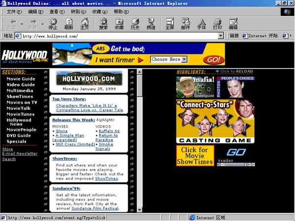Image resolution: width=295 pixels, height=221 pixels.
Task: Open the Favorites (收藏) toolbar icon
Action: click(x=119, y=24)
